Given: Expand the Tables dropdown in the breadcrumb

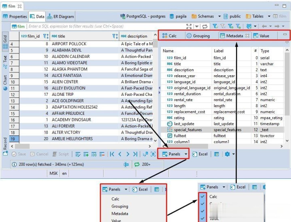Looking at the screenshot, I should pyautogui.click(x=269, y=17).
